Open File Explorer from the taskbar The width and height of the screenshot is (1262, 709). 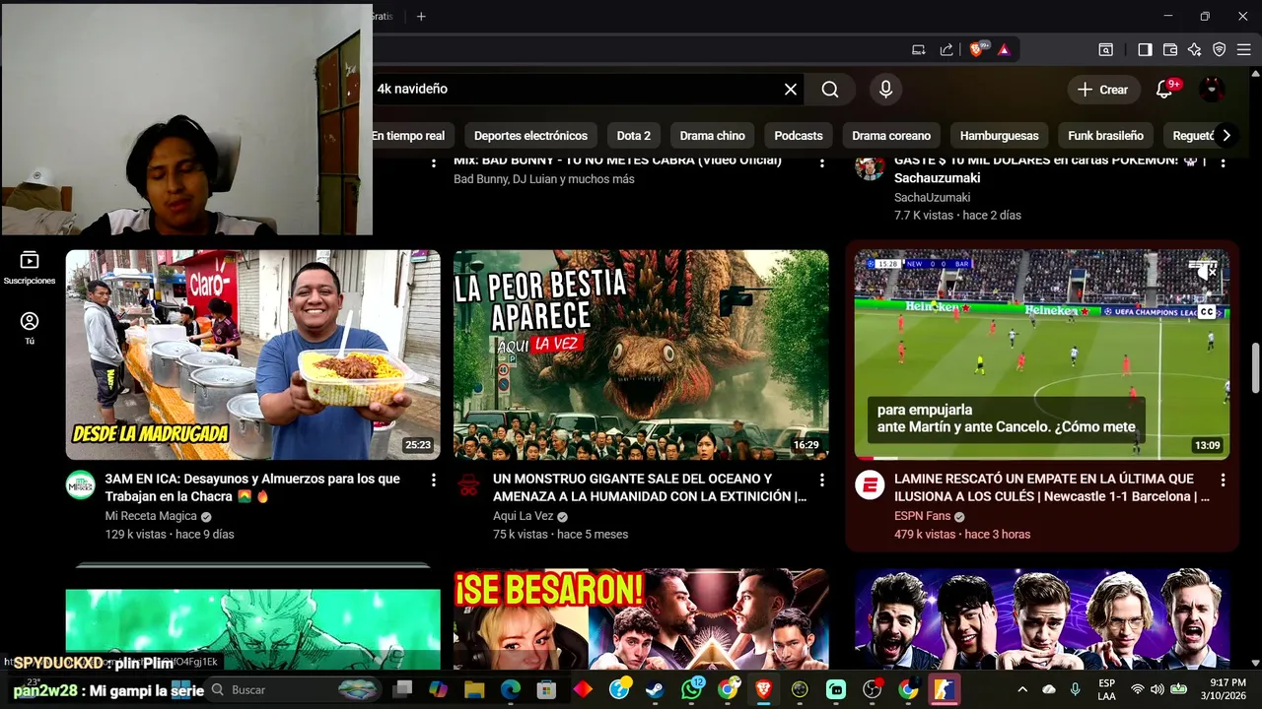[x=474, y=690]
